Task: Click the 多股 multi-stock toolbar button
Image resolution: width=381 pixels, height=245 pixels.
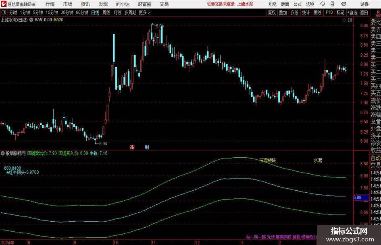Action: click(294, 12)
